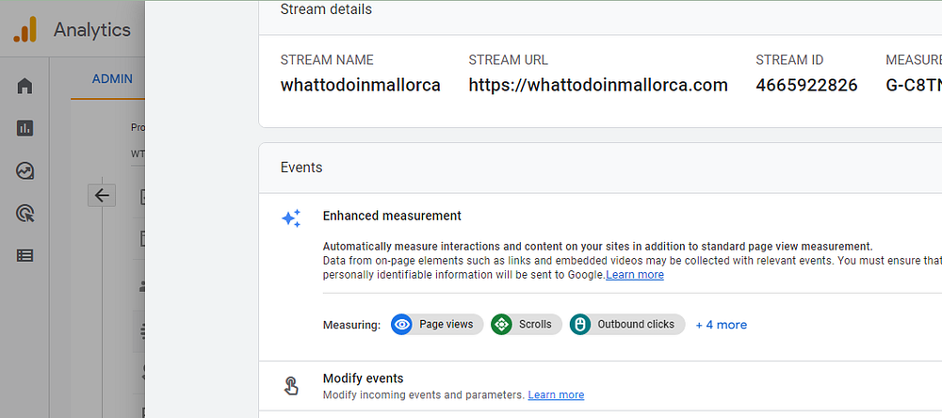Click the Google Analytics logo
The image size is (942, 418).
click(x=25, y=29)
